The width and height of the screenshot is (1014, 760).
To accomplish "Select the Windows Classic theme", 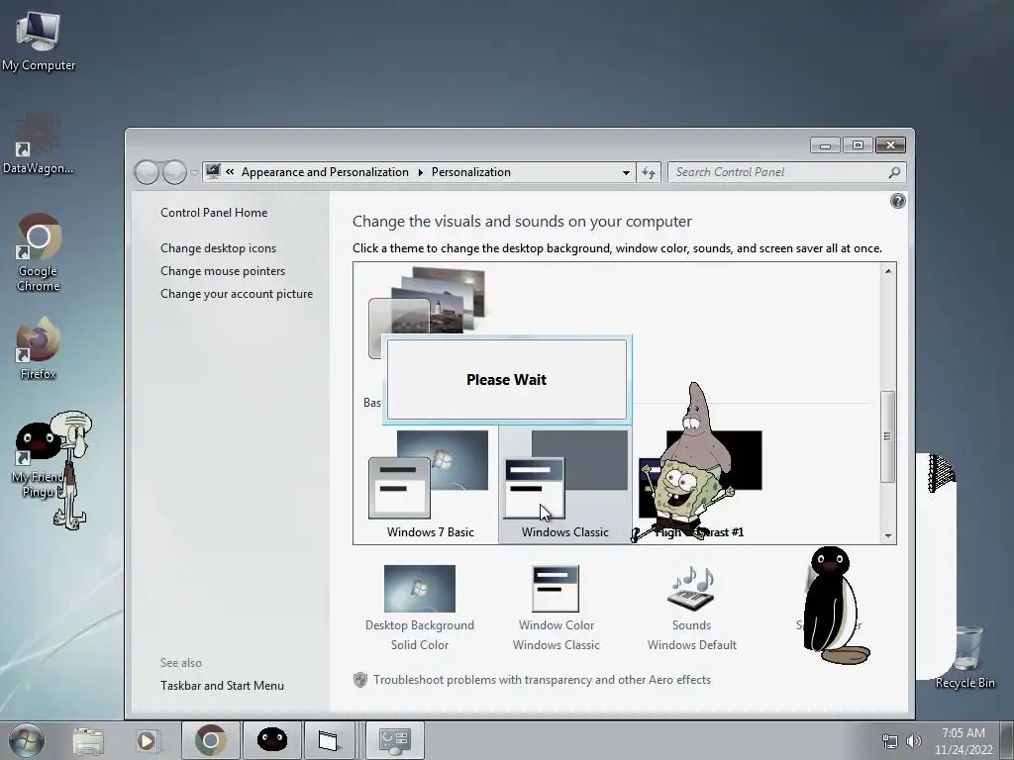I will 564,484.
